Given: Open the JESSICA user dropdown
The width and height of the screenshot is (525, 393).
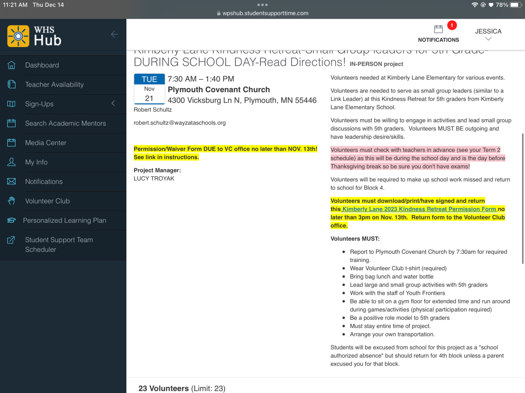Looking at the screenshot, I should 488,34.
